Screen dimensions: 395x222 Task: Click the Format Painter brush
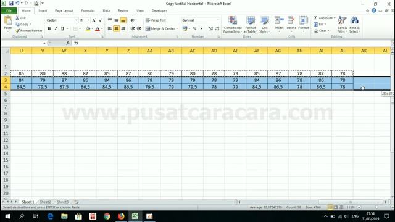tap(17, 31)
